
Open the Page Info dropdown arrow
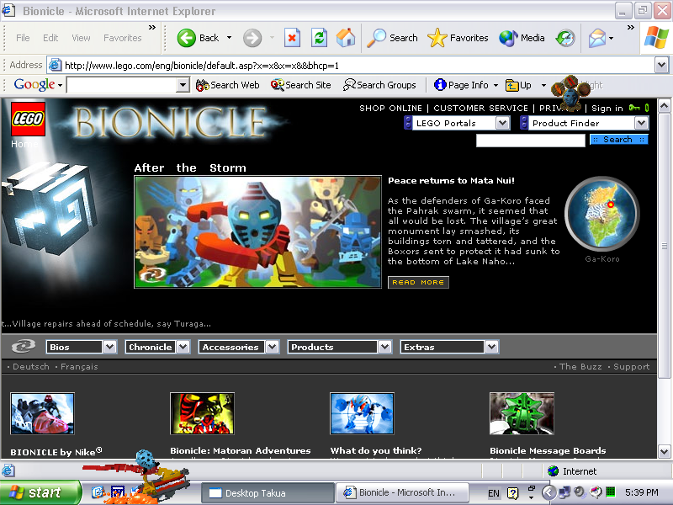[495, 85]
